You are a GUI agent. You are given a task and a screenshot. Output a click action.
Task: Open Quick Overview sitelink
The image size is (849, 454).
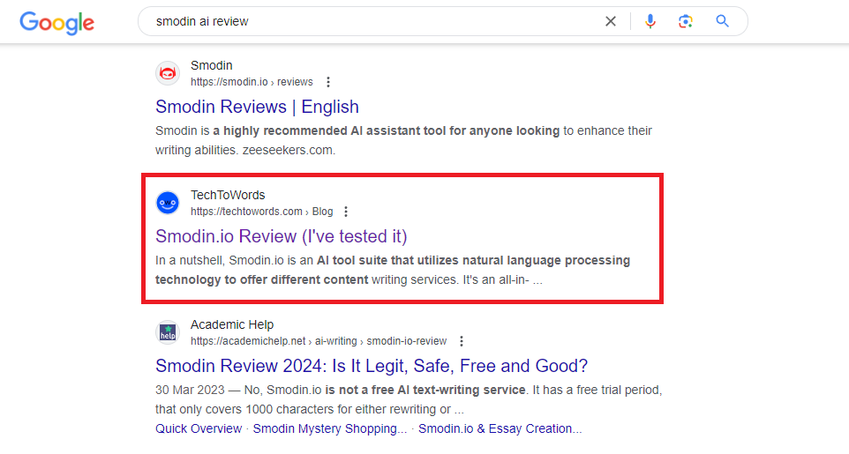[199, 428]
